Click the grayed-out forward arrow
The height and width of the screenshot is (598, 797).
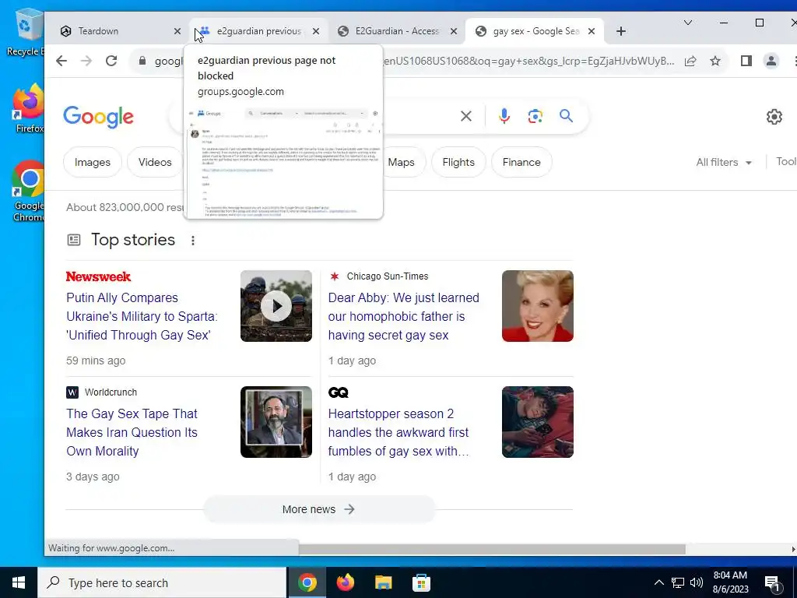tap(86, 61)
